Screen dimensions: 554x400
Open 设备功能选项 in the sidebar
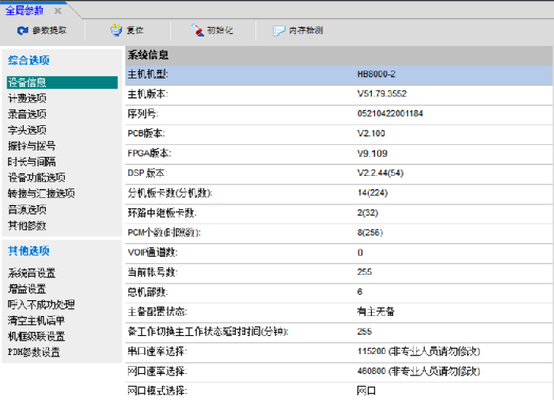pos(36,177)
